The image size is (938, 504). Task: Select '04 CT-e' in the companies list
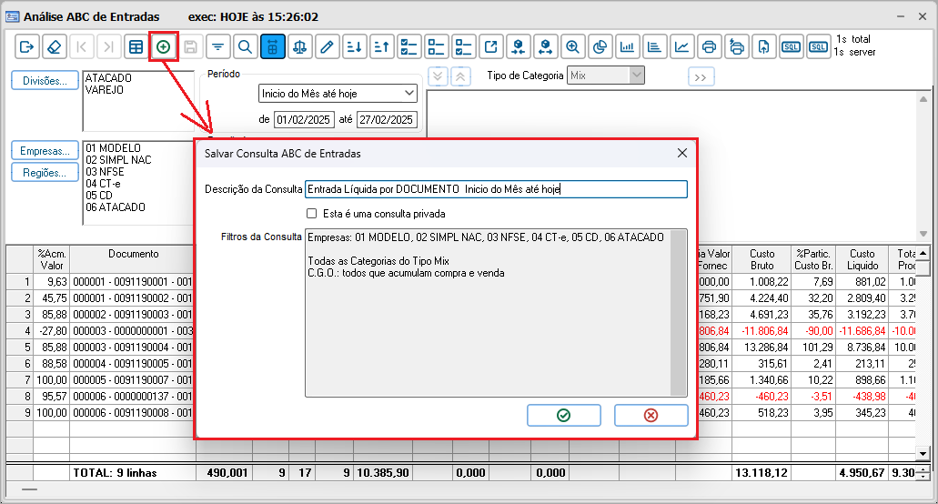103,184
